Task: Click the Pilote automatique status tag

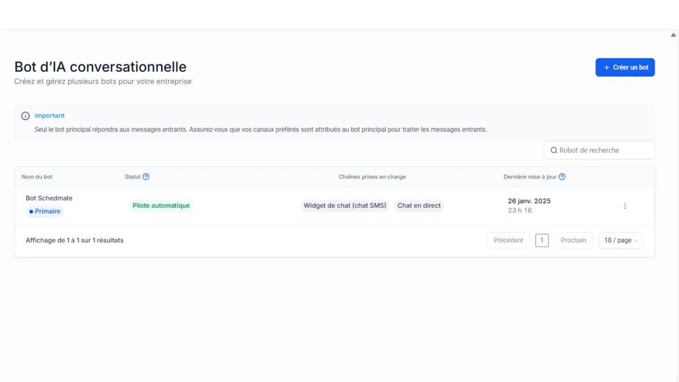Action: (x=161, y=205)
